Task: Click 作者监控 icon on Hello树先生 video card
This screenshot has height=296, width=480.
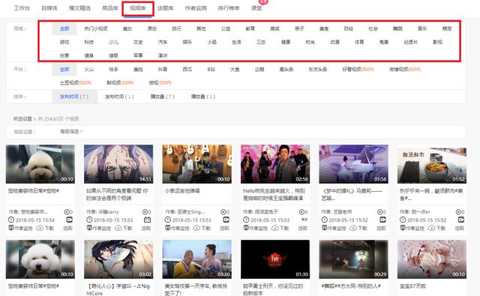Action: [x=246, y=228]
